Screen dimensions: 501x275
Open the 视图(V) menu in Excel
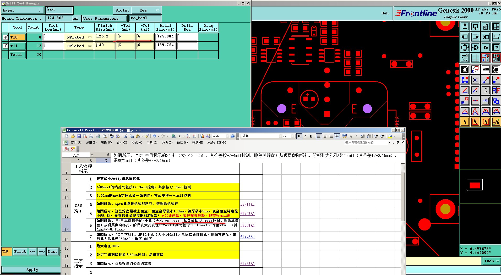coord(106,142)
